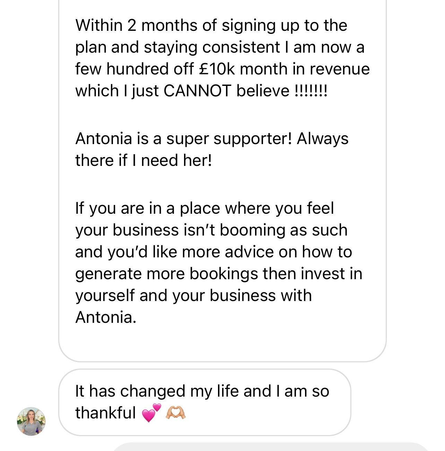Screen dimensions: 445x451
Task: Click the "£10k" amount in the message
Action: point(217,69)
